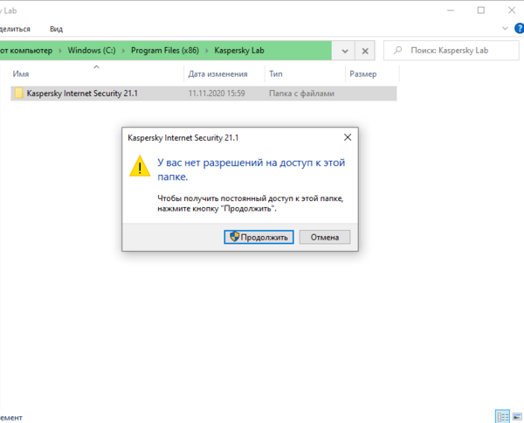Select the Kaspersky Internet Security 21.1 folder name
The image size is (524, 423).
tap(82, 94)
